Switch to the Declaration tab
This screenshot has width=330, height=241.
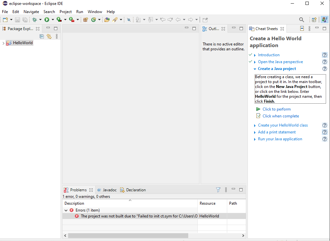click(x=133, y=190)
